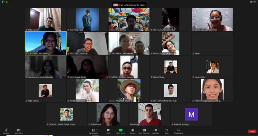Click muted mic icon beside Henton Alido

point(193,77)
